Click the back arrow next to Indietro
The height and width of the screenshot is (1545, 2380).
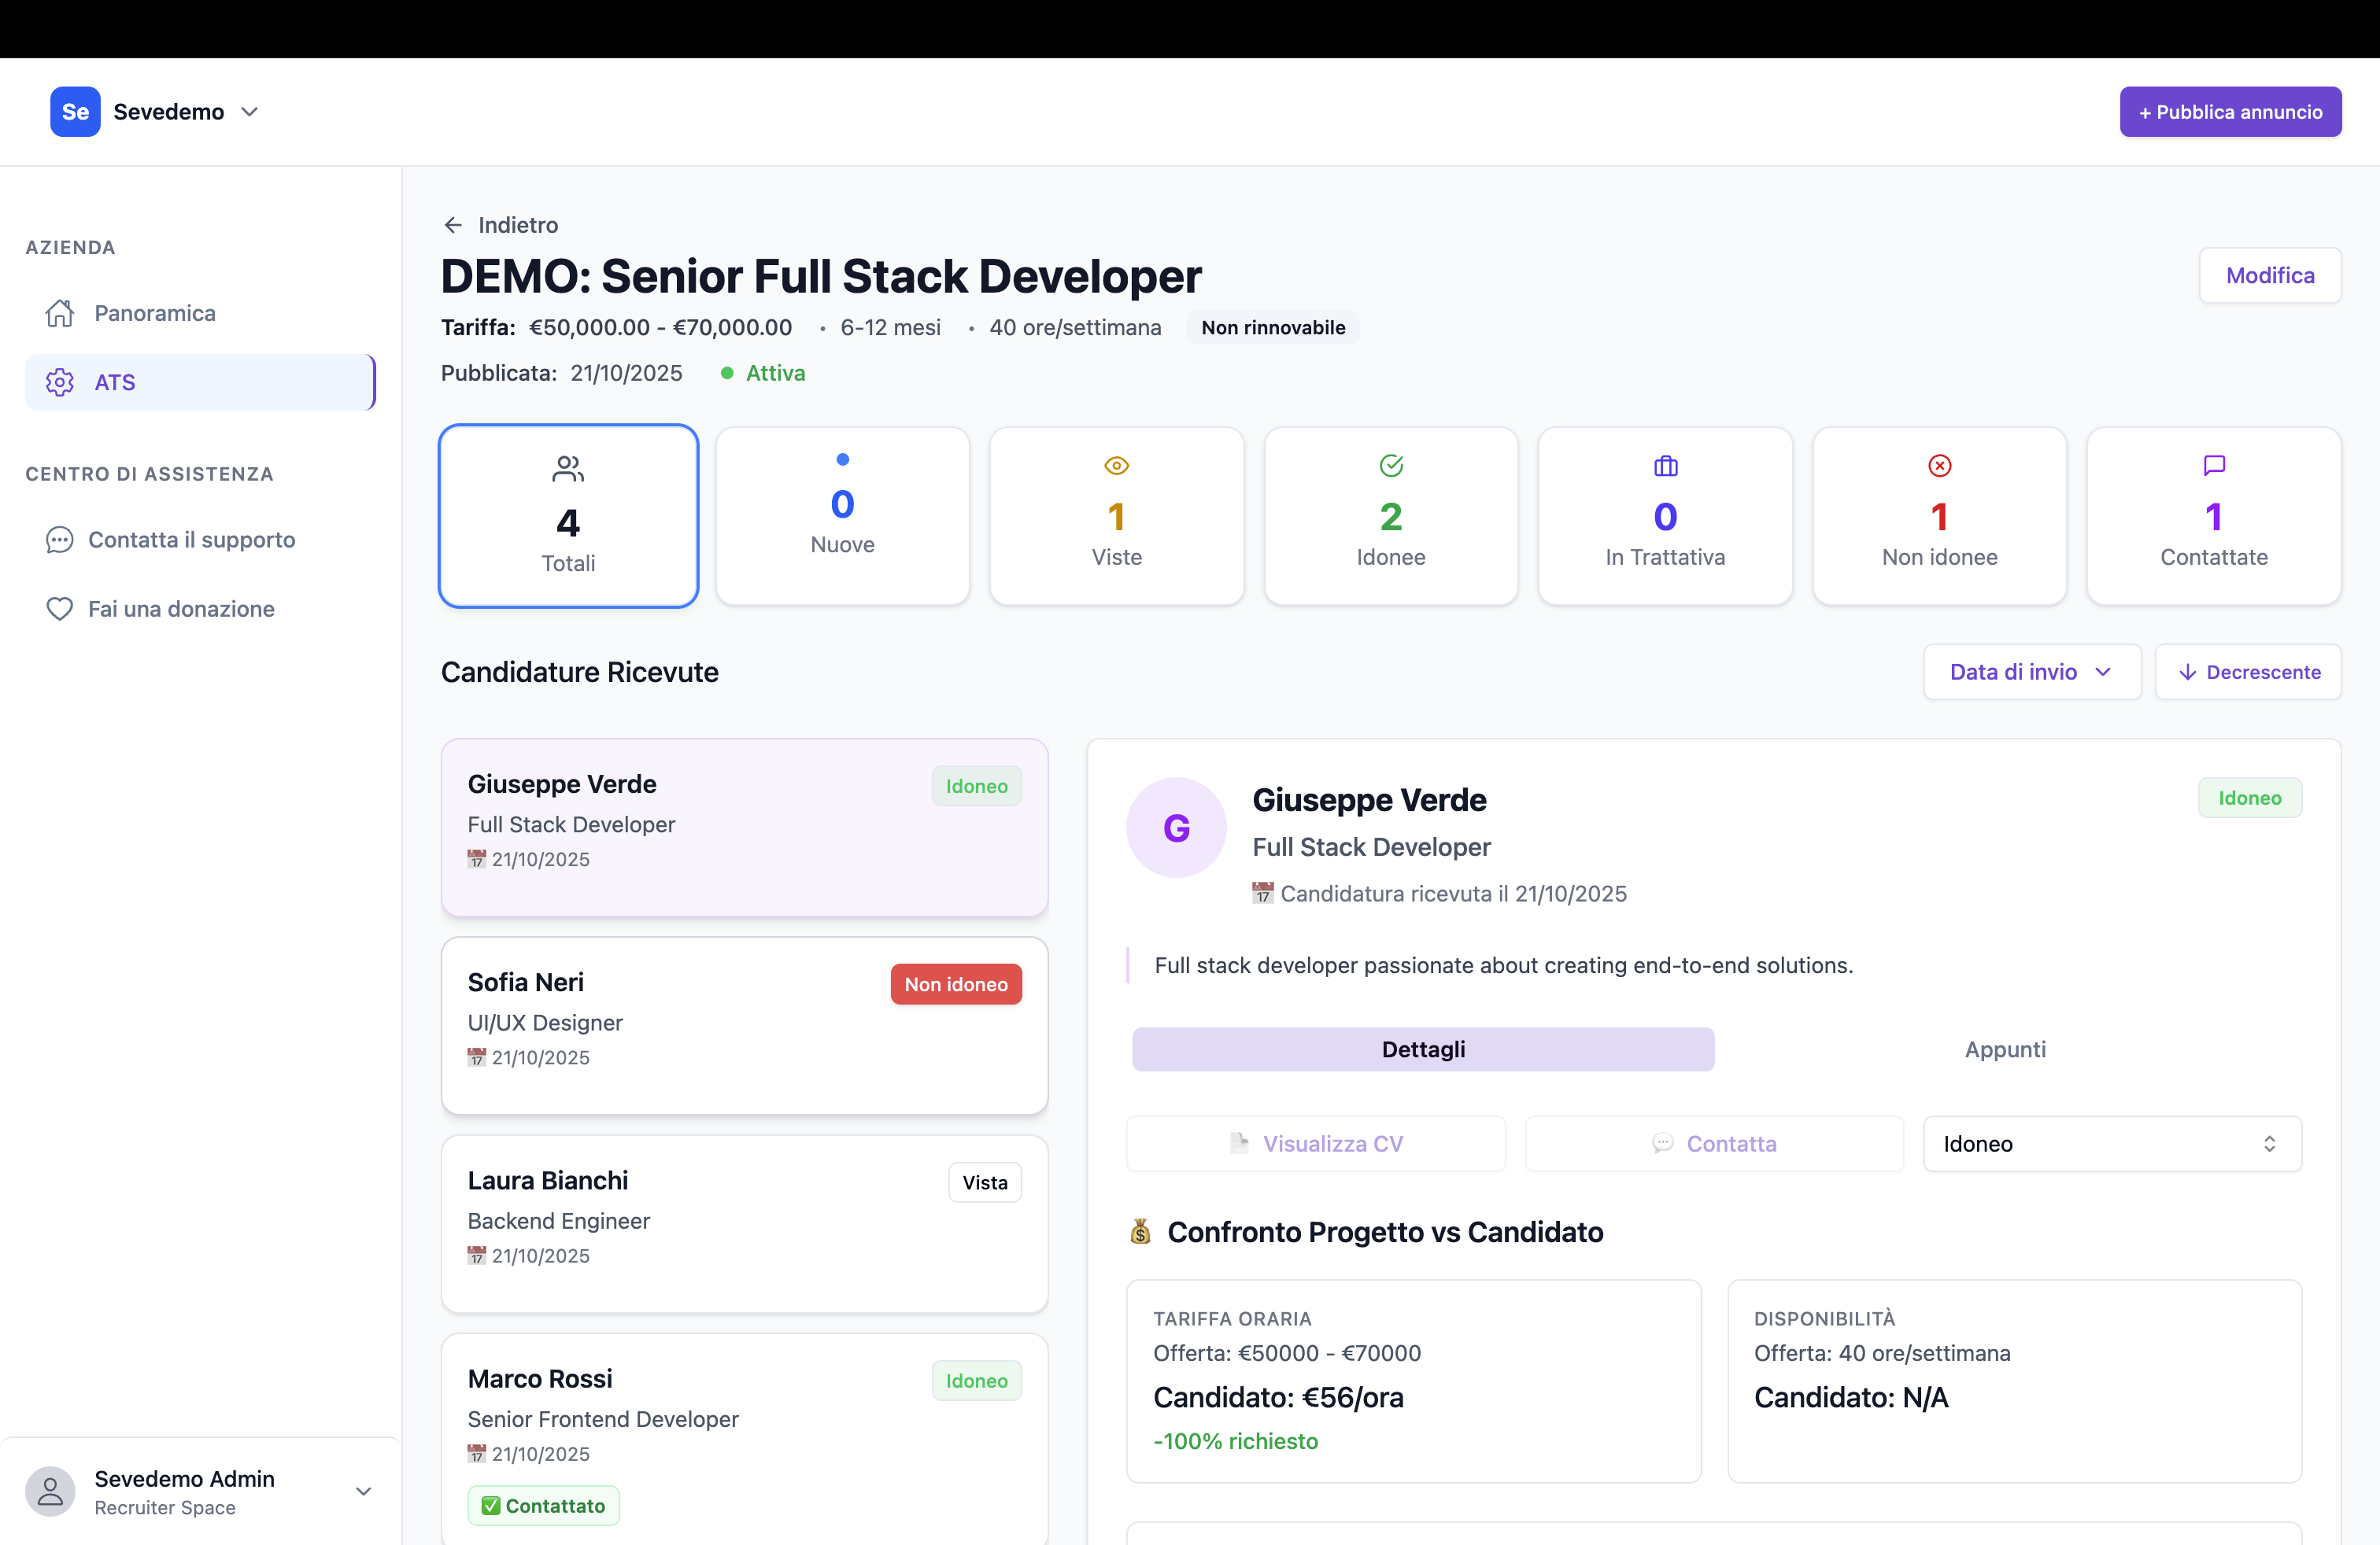453,224
